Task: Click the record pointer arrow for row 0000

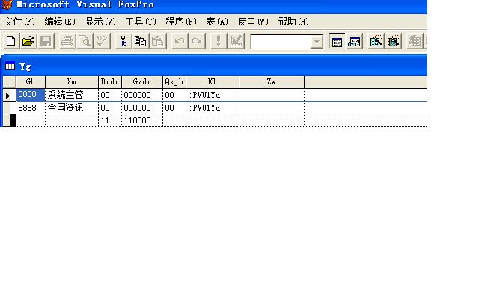Action: coord(7,96)
